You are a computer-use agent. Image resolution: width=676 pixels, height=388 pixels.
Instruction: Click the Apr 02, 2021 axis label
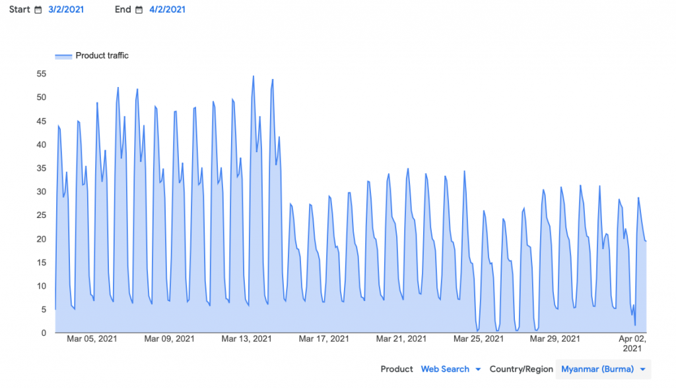632,344
